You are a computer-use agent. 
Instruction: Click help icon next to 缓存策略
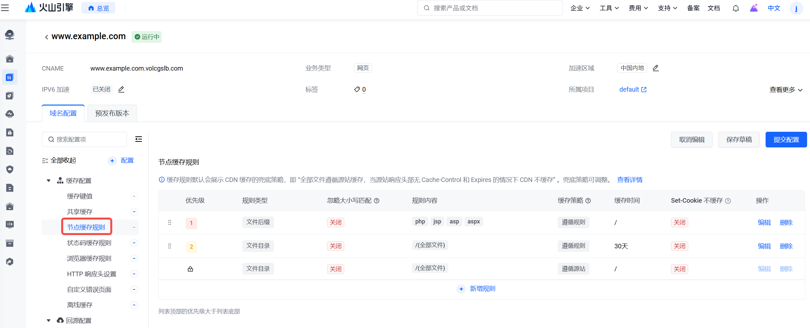(x=588, y=201)
